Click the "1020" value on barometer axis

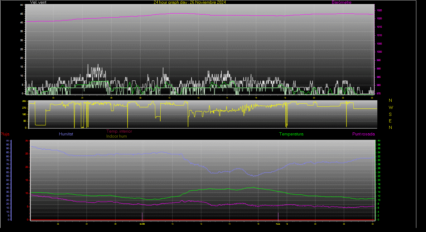pyautogui.click(x=379, y=19)
